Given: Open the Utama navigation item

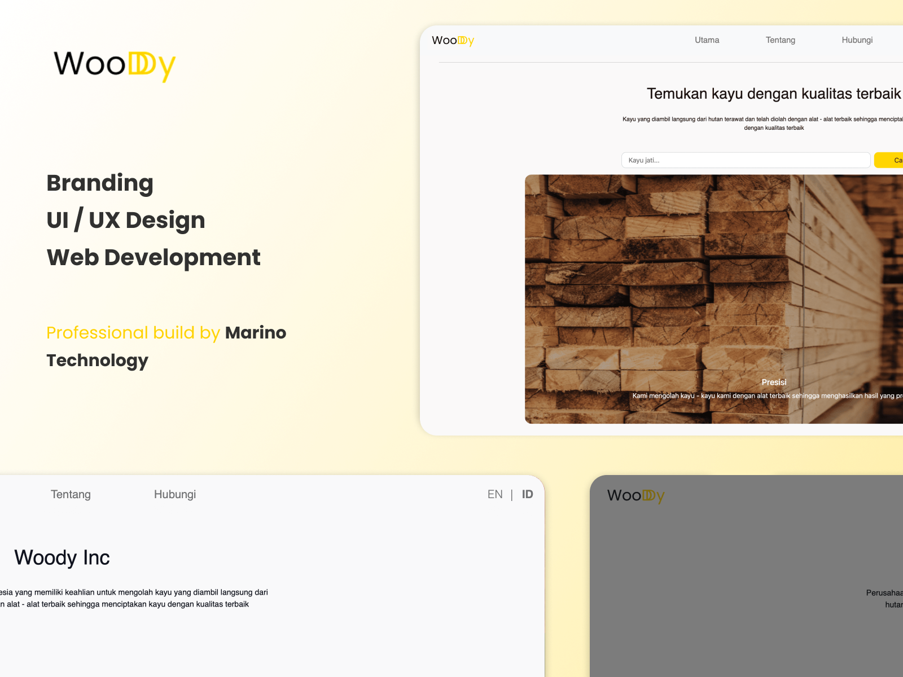Looking at the screenshot, I should click(707, 39).
